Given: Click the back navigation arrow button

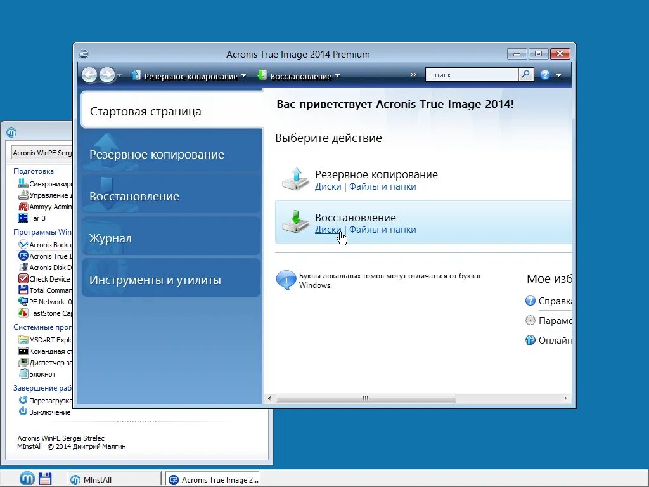Looking at the screenshot, I should click(89, 75).
